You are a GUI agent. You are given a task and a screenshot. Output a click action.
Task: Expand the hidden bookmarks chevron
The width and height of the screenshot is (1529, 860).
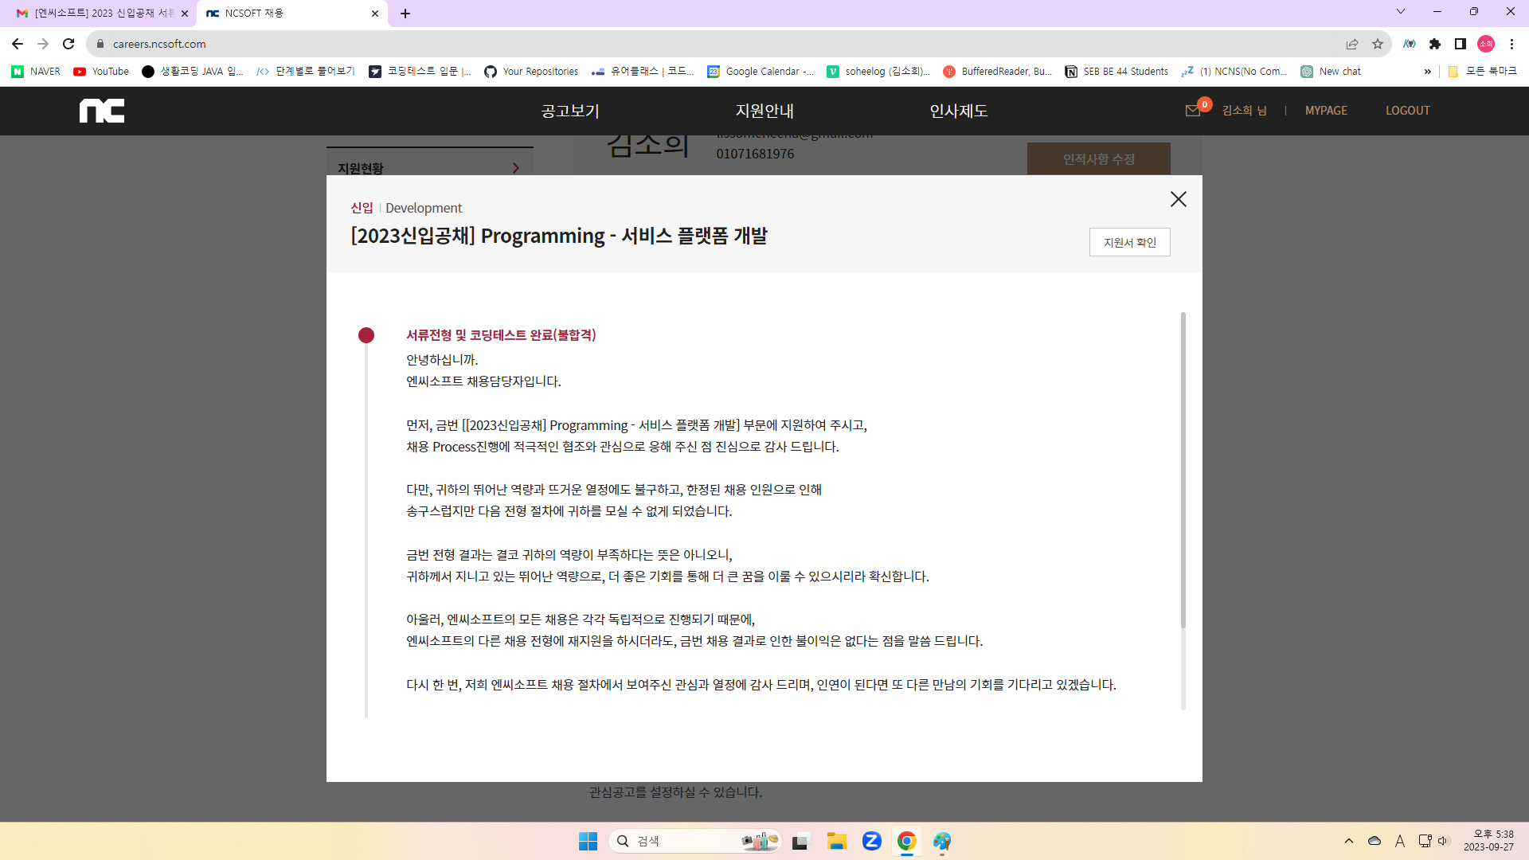point(1428,72)
